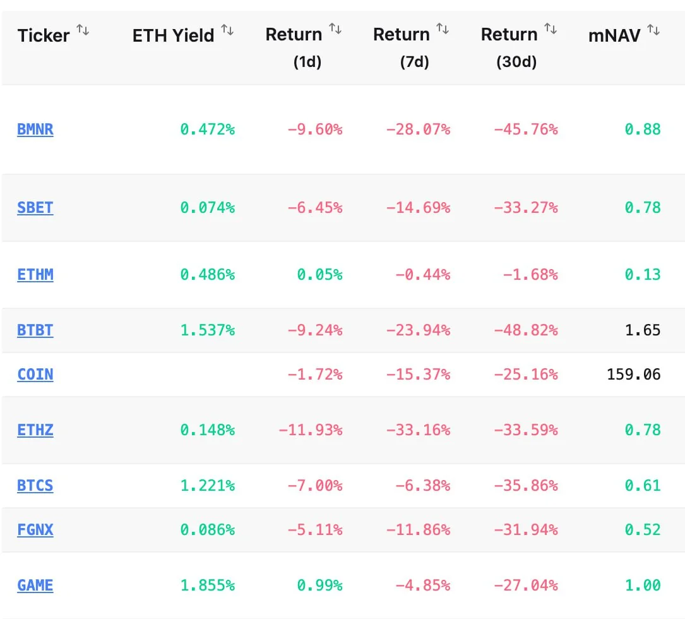
Task: Click the sort icon beside Ticker
Action: coord(83,30)
